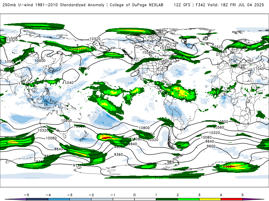Click the '-2' colorbar label
The height and width of the screenshot is (201, 269).
pos(91,195)
